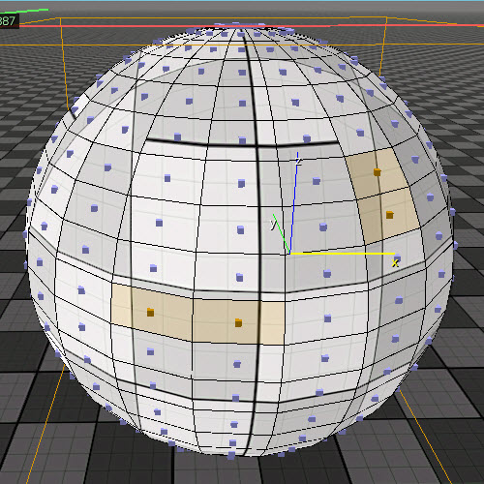Click the green Y axis handle label
This screenshot has width=484, height=484.
point(273,223)
